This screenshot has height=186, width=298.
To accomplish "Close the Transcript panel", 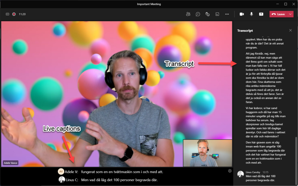I will (290, 30).
